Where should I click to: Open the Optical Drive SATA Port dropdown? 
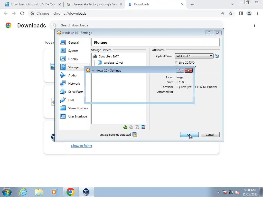coord(194,56)
